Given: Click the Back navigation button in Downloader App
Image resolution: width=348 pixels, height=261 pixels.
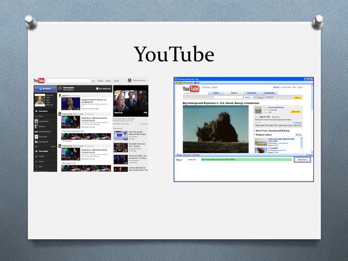Looking at the screenshot, I should [x=179, y=155].
